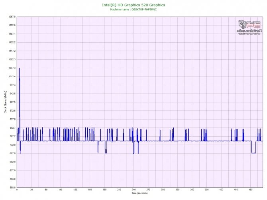Click the 593.0 y-axis value

[x=13, y=179]
